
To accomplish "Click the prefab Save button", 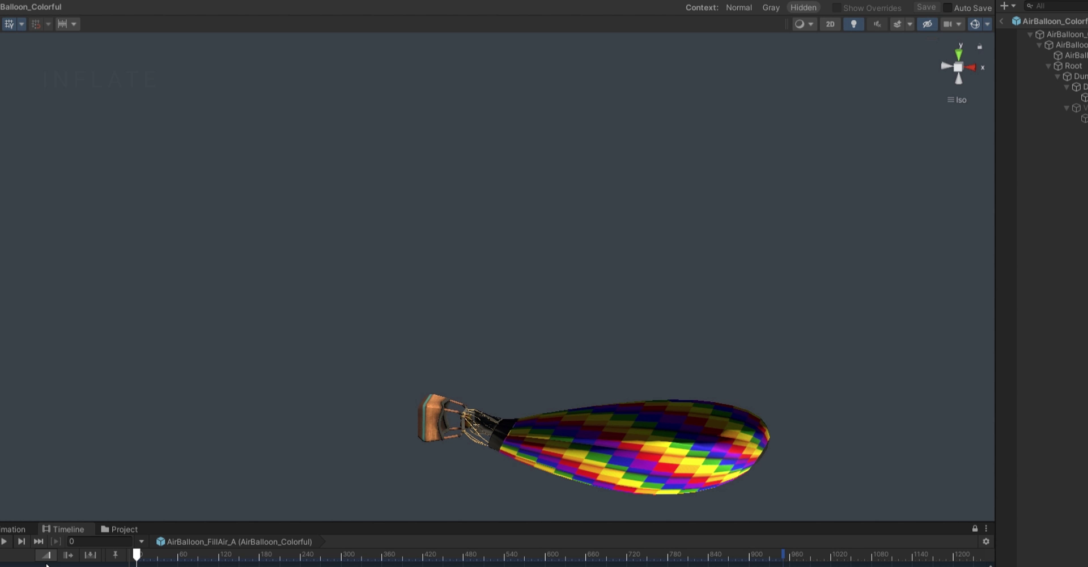I will click(926, 7).
